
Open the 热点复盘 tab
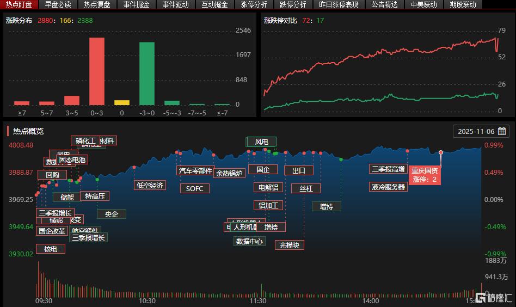[97, 4]
